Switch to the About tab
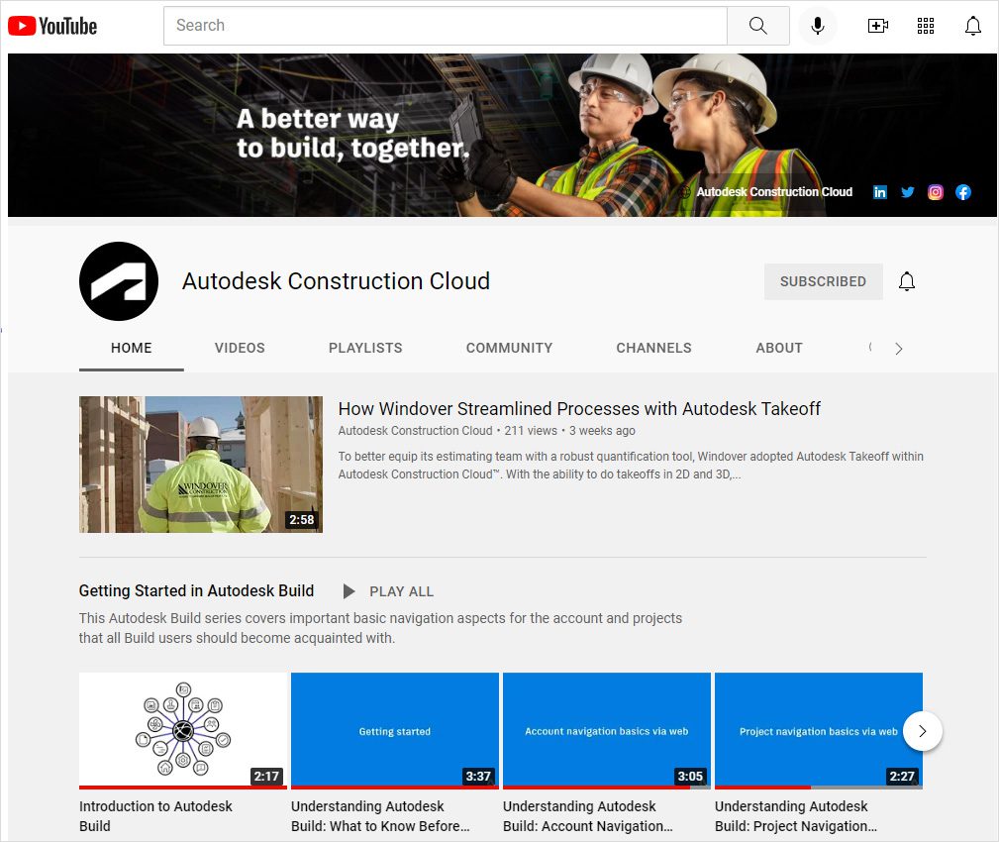Viewport: 999px width, 842px height. click(x=779, y=348)
